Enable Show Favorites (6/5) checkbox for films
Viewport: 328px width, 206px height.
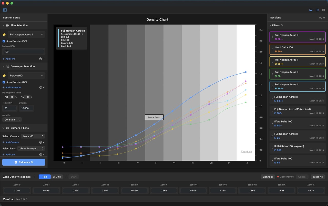point(4,41)
